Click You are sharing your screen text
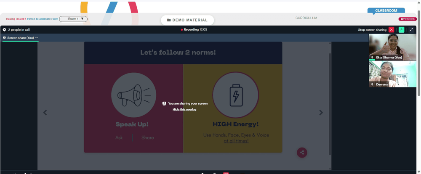This screenshot has height=174, width=421. (188, 103)
